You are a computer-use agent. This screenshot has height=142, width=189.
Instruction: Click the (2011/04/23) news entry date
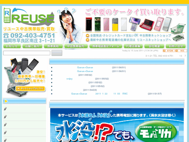pyautogui.click(x=90, y=90)
